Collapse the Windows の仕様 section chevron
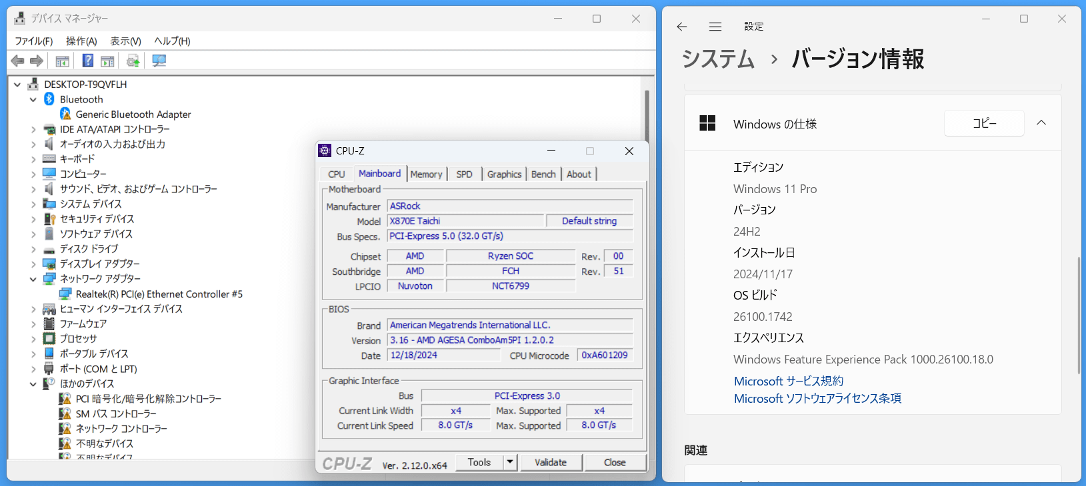The height and width of the screenshot is (486, 1086). pyautogui.click(x=1041, y=123)
